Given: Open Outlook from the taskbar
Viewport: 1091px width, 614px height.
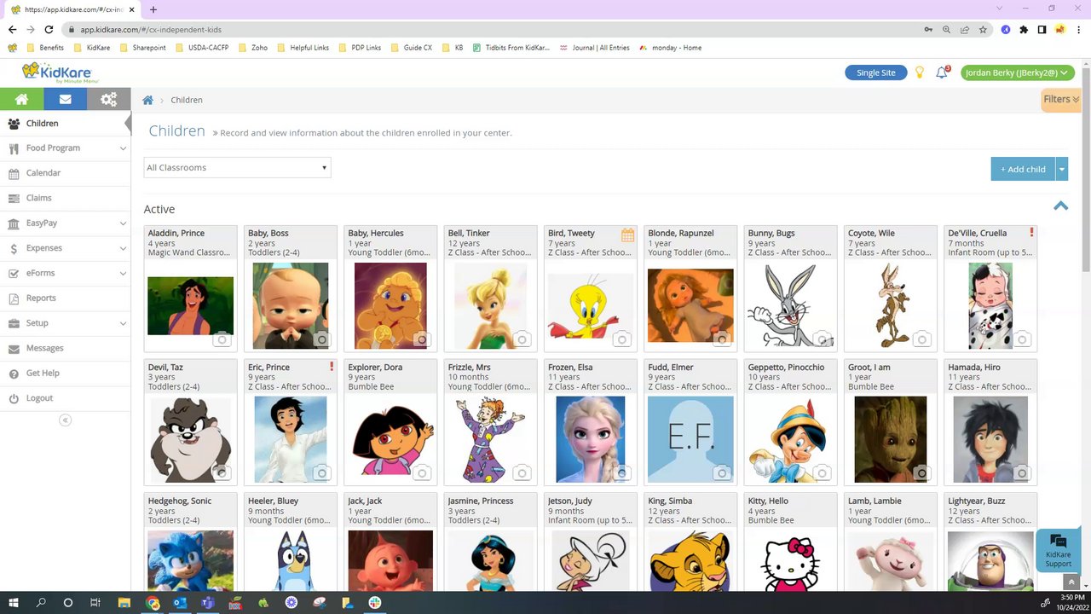Looking at the screenshot, I should pos(180,603).
